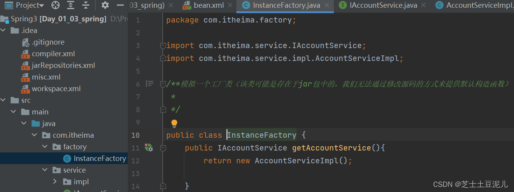514x192 pixels.
Task: Collapse the src folder chevron
Action: click(x=3, y=100)
